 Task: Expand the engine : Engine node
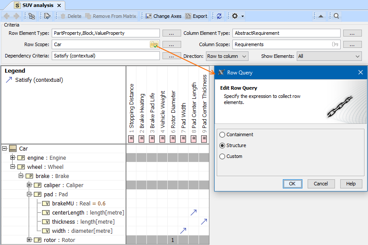(x=13, y=158)
